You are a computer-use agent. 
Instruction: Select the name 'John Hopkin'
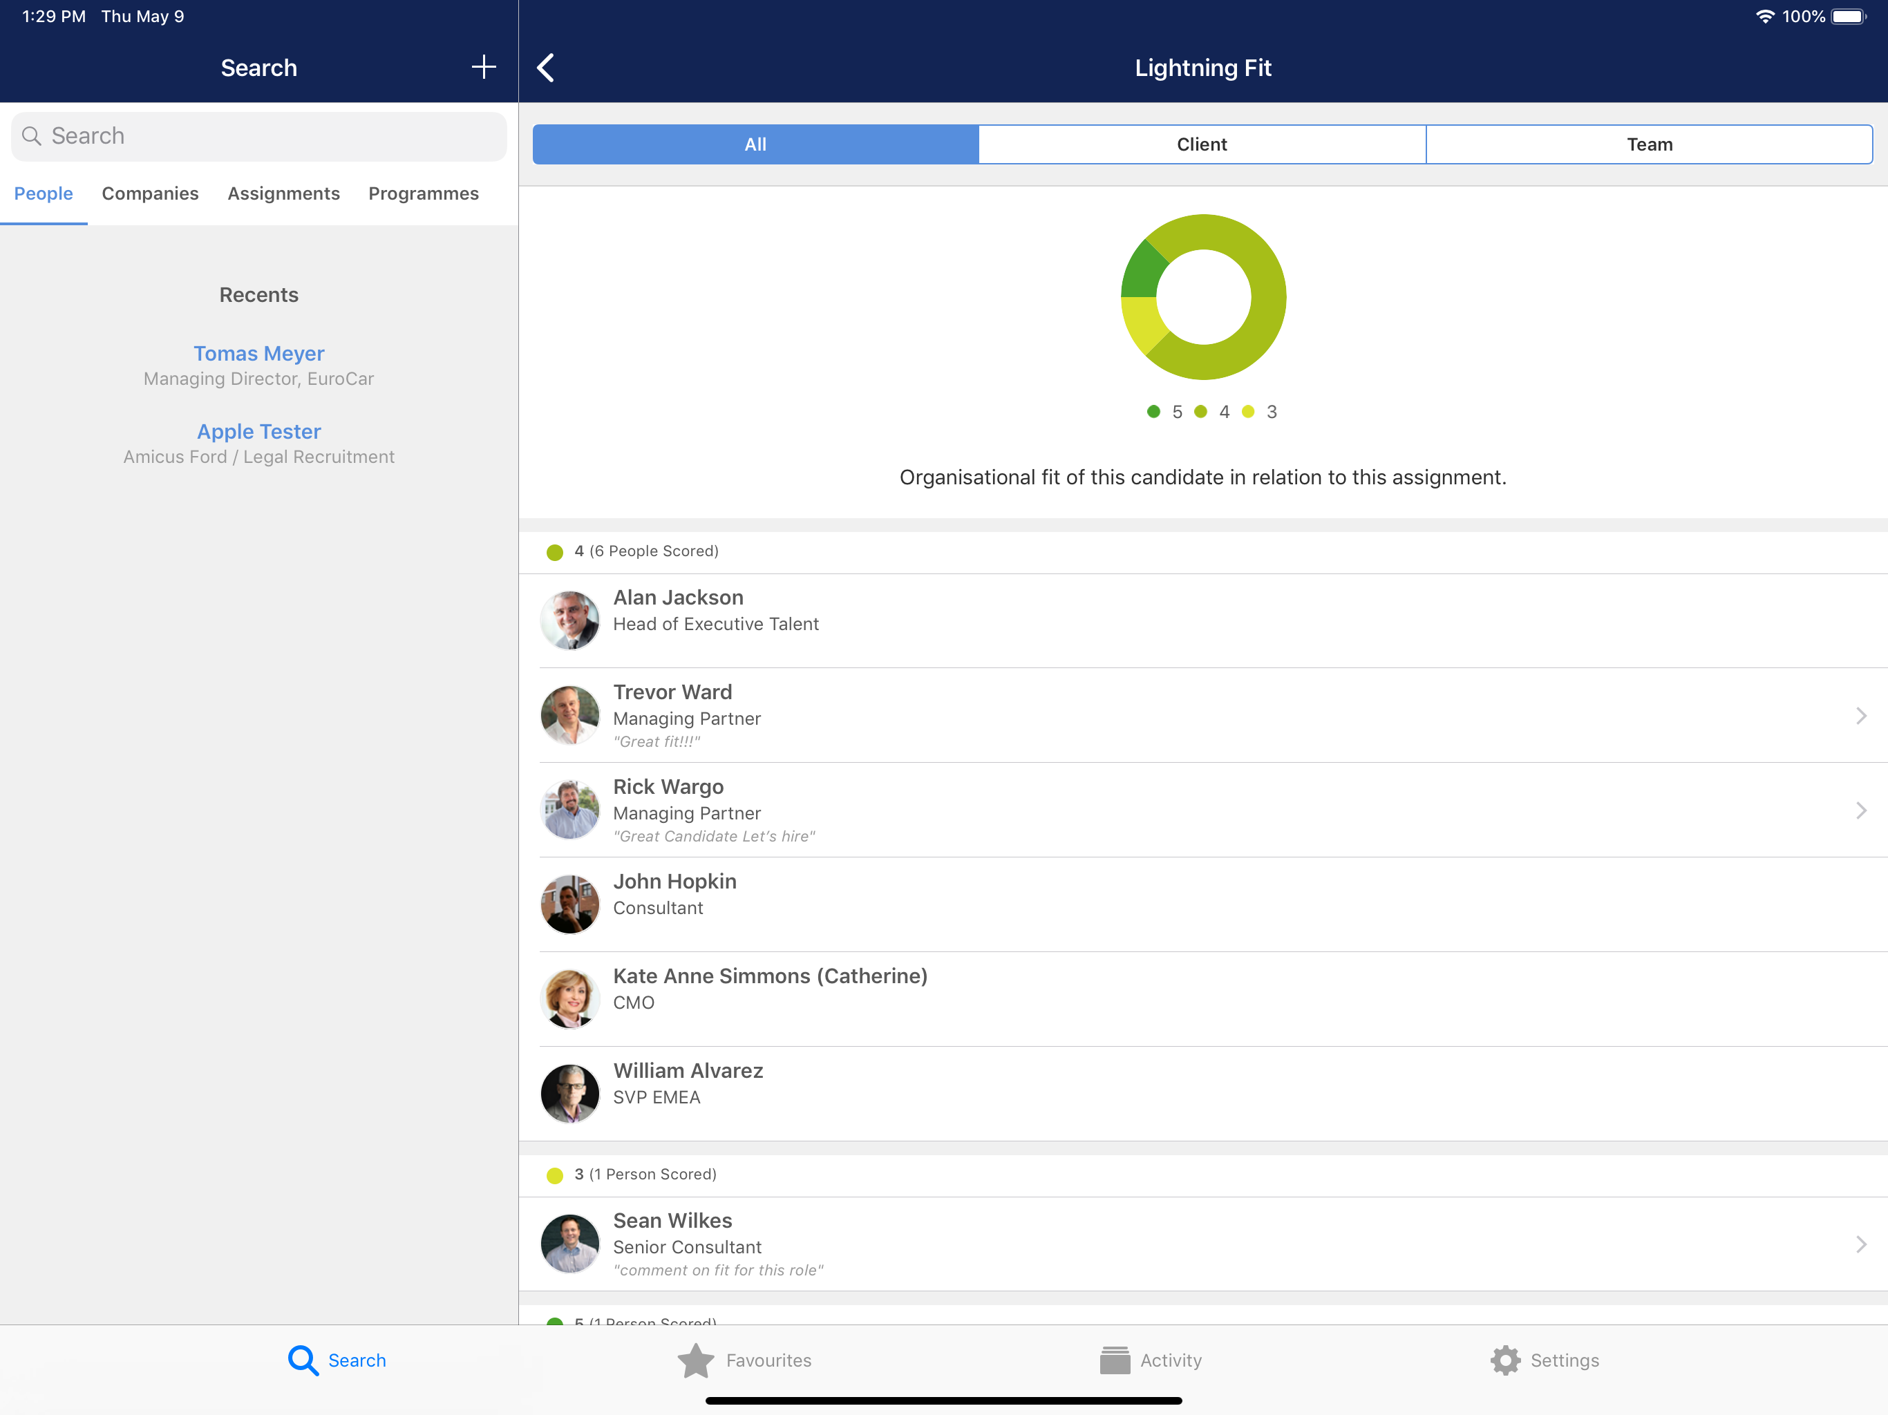[x=674, y=882]
